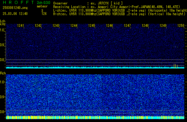Click the Rch 0.8 kHz axis label
The width and height of the screenshot is (187, 122).
2,112
